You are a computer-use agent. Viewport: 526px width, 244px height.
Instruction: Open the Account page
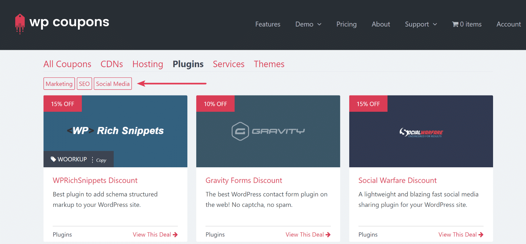click(x=509, y=24)
